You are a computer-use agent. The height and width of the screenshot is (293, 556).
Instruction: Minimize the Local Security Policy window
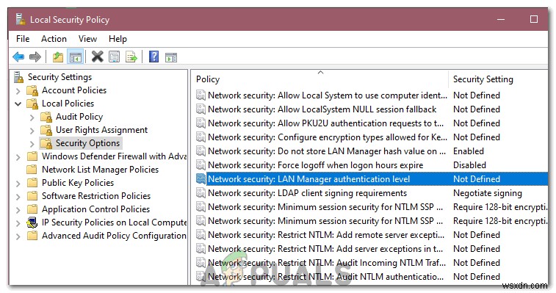coord(501,20)
